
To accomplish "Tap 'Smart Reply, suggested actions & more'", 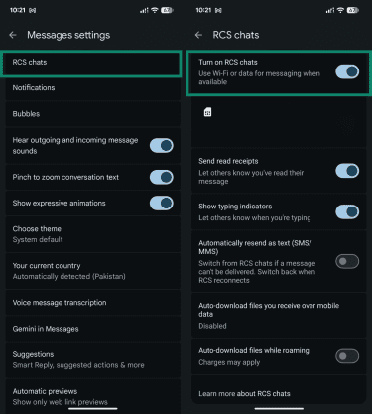I will (x=78, y=365).
